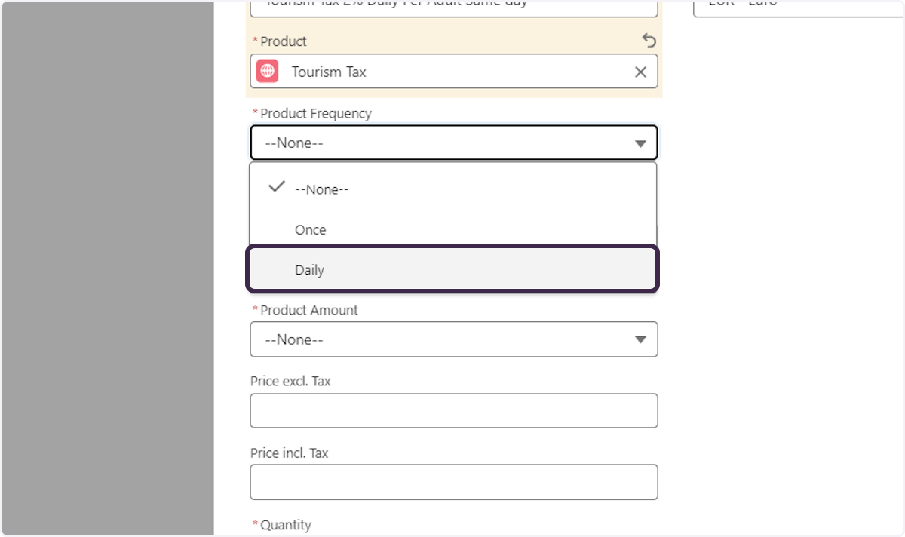Open the Product Amount dropdown
Viewport: 905px width, 537px height.
coord(452,339)
